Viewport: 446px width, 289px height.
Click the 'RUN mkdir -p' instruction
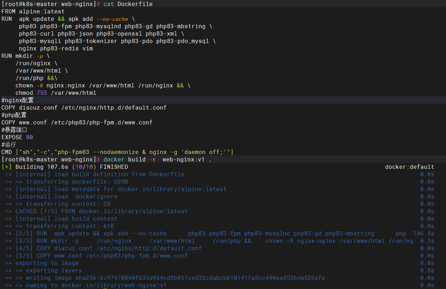26,56
